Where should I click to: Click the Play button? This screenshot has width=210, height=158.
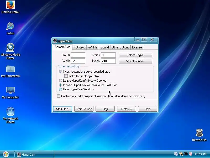pyautogui.click(x=105, y=109)
